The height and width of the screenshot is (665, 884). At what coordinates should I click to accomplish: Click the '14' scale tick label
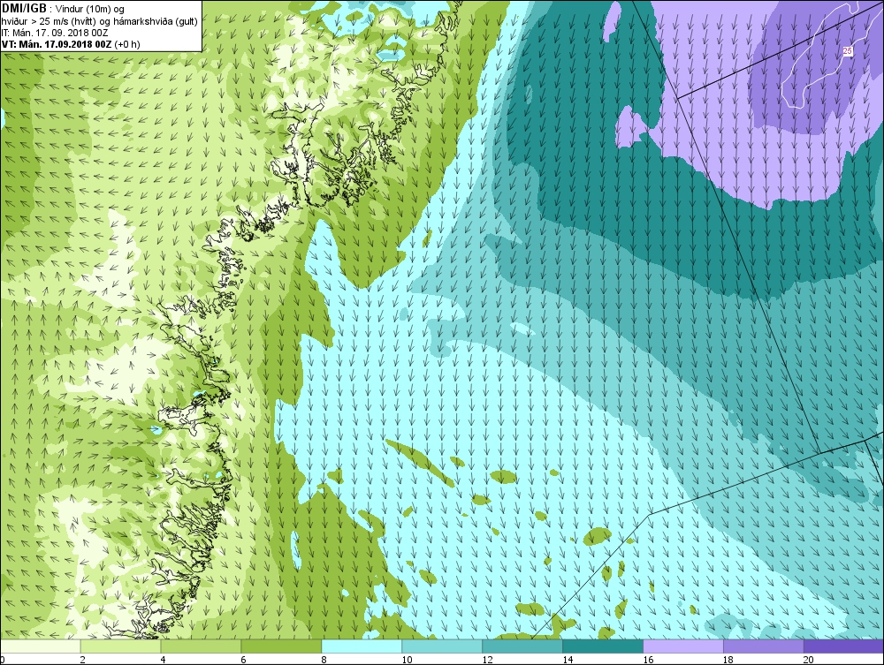pyautogui.click(x=568, y=660)
